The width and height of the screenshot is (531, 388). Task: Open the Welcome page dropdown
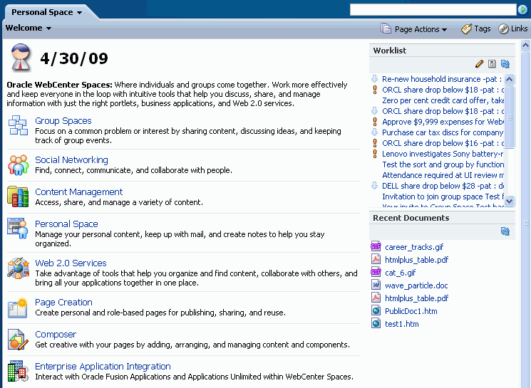48,28
